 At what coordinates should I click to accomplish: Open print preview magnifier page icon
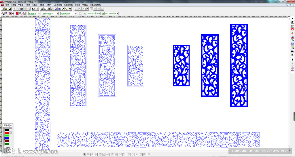(56, 9)
